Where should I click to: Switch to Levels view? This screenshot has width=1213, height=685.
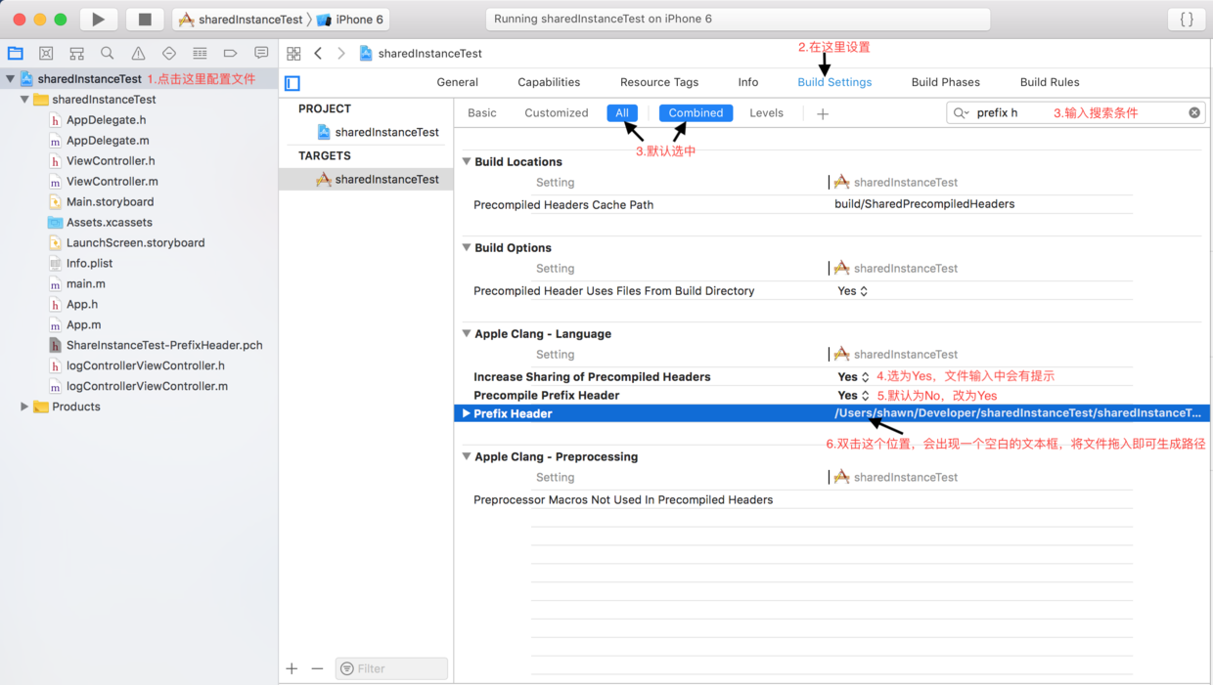tap(766, 113)
